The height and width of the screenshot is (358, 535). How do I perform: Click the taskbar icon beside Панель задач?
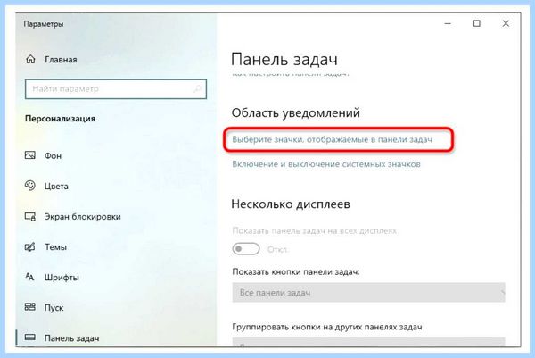[30, 337]
